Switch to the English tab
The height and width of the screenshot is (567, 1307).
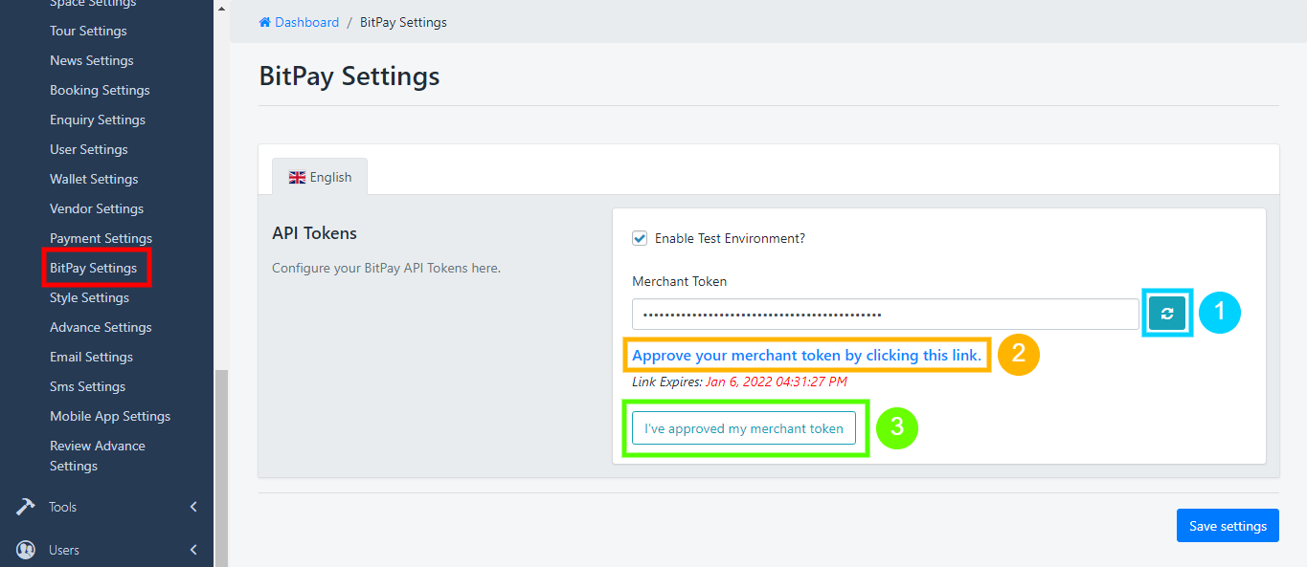click(x=320, y=177)
